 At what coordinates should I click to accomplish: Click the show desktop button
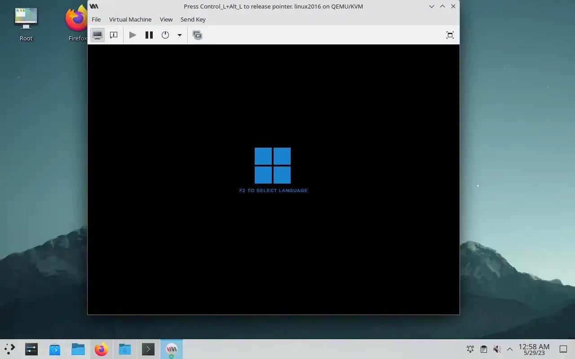pos(563,349)
